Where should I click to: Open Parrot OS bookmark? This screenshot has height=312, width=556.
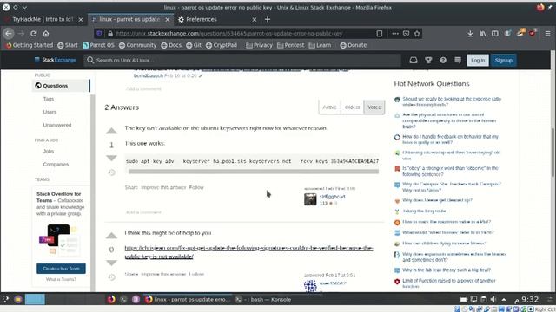[x=98, y=45]
